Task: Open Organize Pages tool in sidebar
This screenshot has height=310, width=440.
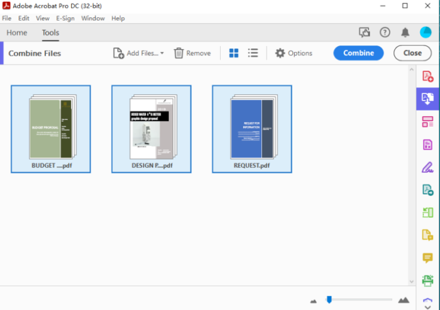Action: coord(427,121)
